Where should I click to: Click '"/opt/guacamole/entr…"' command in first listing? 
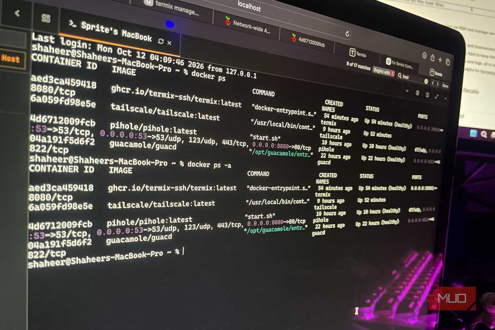click(x=281, y=153)
